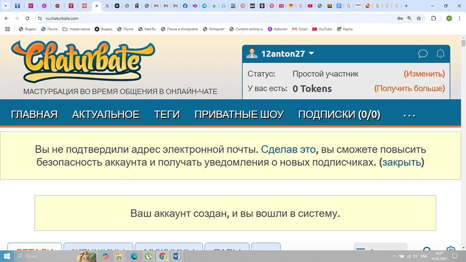Expand the 12anton27 user dropdown
The height and width of the screenshot is (262, 466).
[x=311, y=53]
